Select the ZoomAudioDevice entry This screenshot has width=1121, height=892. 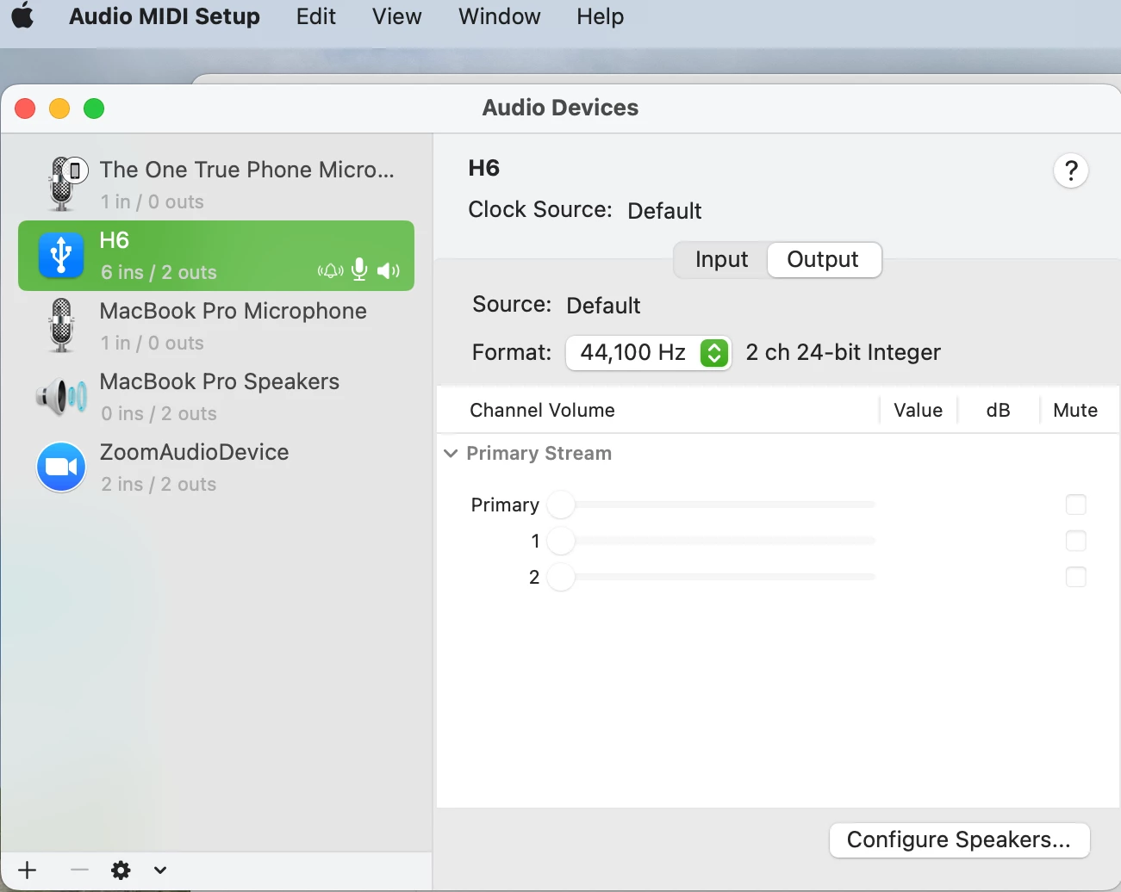click(x=216, y=468)
